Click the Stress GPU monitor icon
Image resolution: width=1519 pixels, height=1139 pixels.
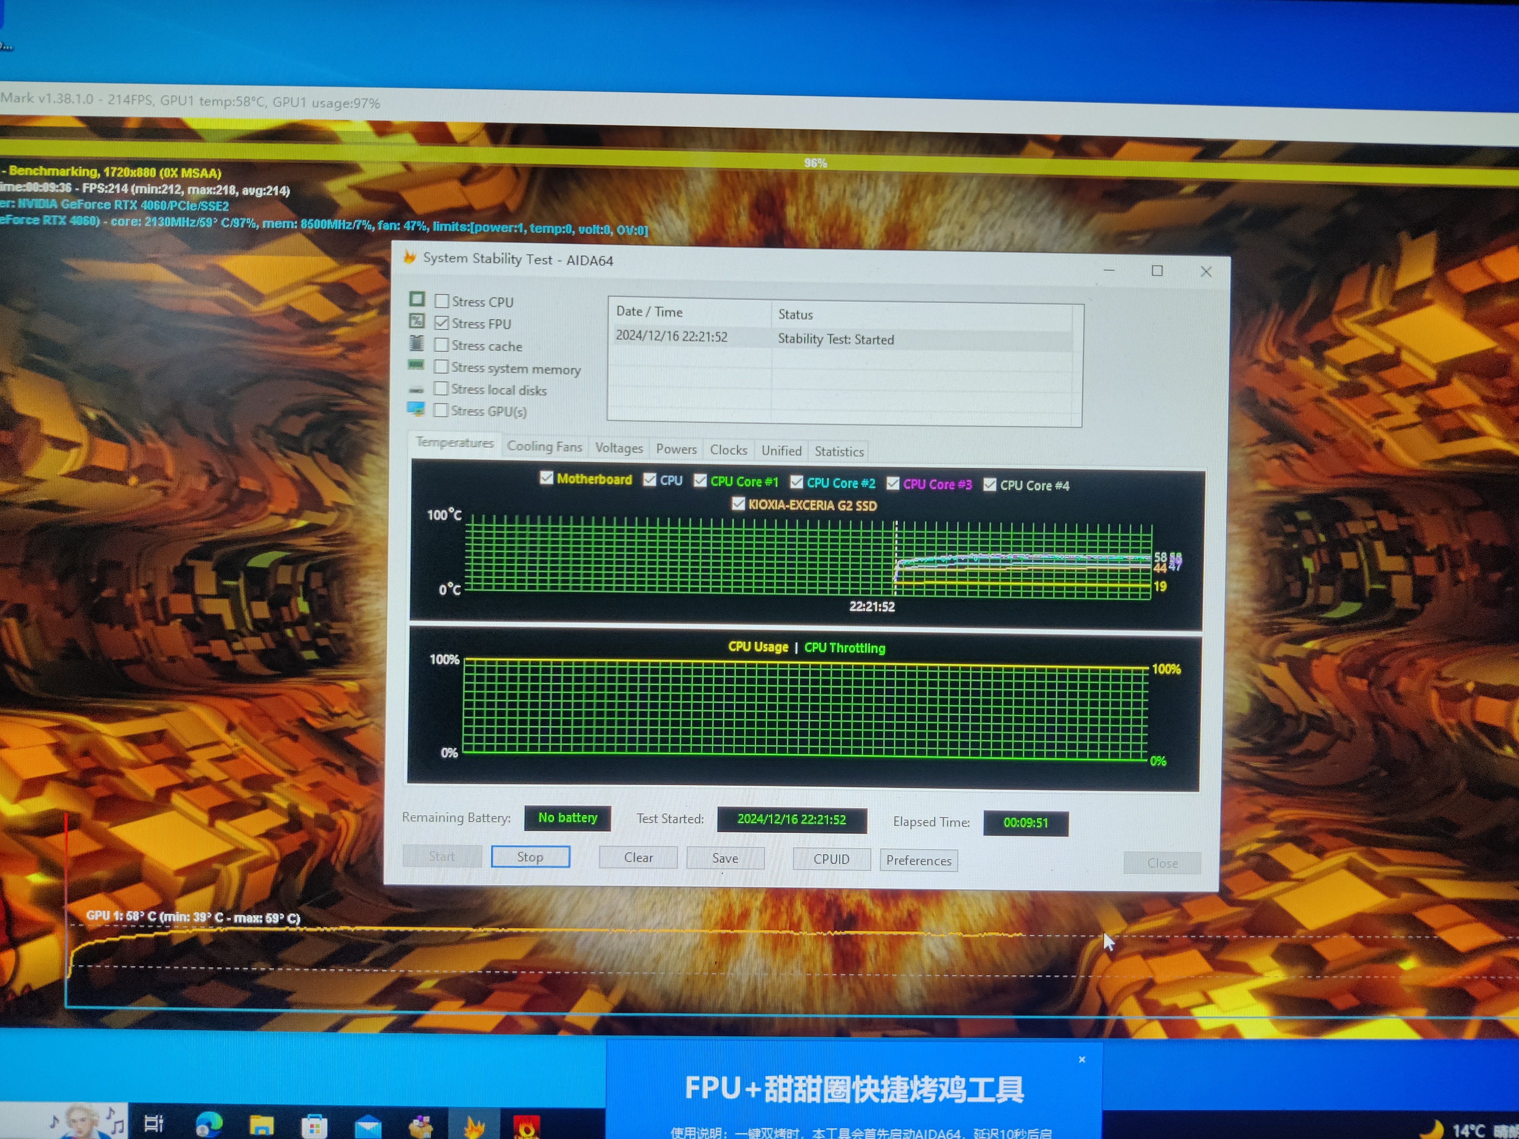click(x=415, y=409)
